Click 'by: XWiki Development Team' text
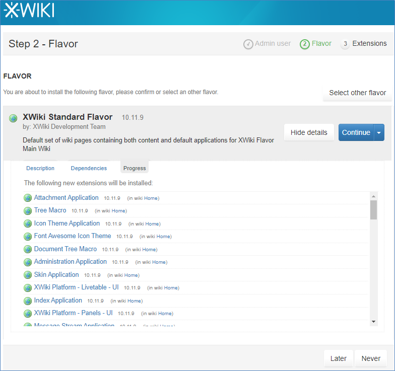 tap(64, 127)
